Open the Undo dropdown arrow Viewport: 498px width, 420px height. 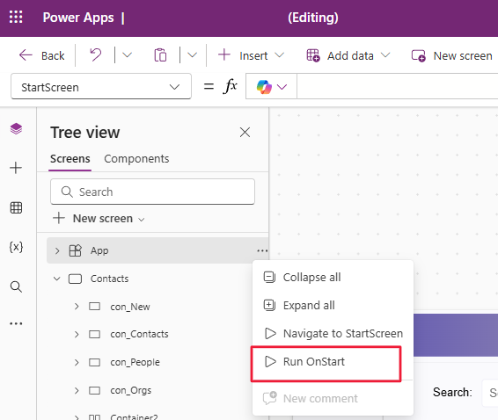(x=127, y=55)
